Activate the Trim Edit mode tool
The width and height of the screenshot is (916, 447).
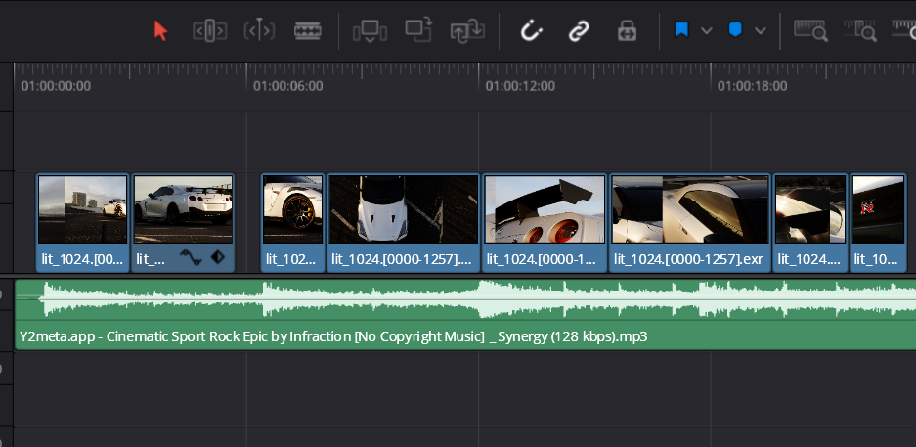tap(210, 30)
